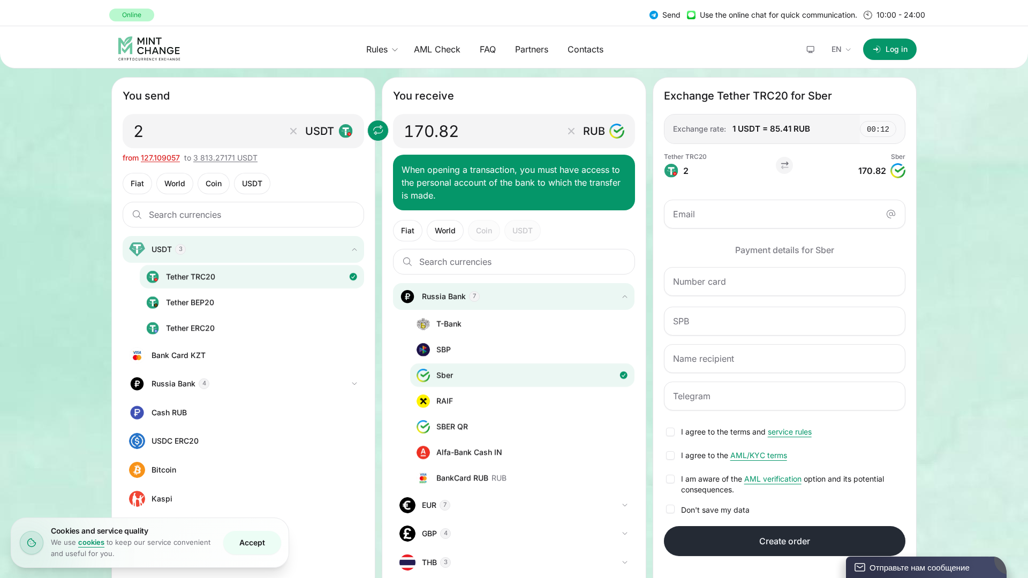This screenshot has height=578, width=1028.
Task: Click the cookie icon in banner
Action: (x=32, y=543)
